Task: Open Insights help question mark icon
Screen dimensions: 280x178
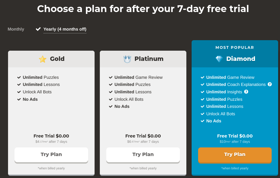Action: pyautogui.click(x=246, y=92)
